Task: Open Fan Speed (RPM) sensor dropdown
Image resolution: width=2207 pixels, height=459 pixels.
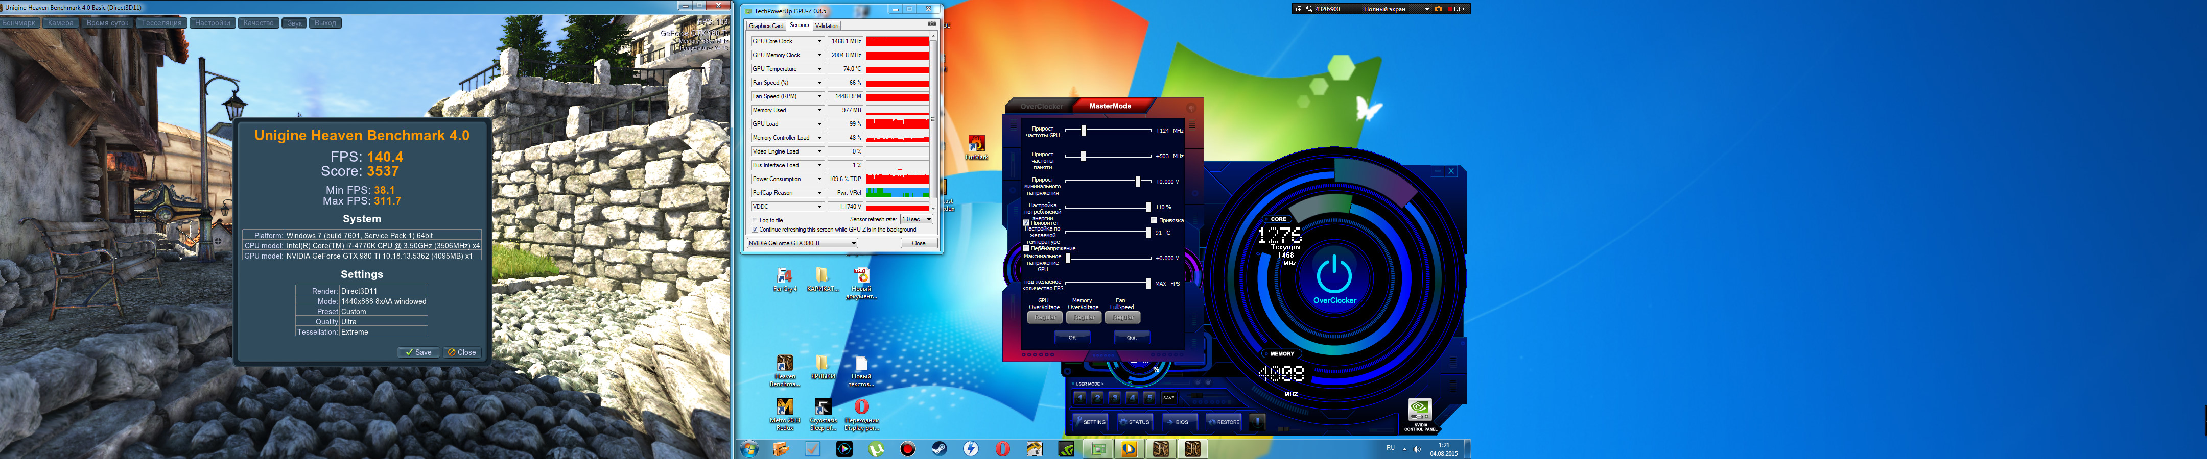Action: [819, 96]
